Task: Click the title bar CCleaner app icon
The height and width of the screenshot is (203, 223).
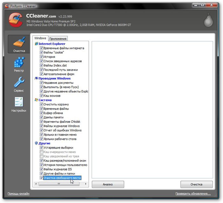Action: coord(7,6)
